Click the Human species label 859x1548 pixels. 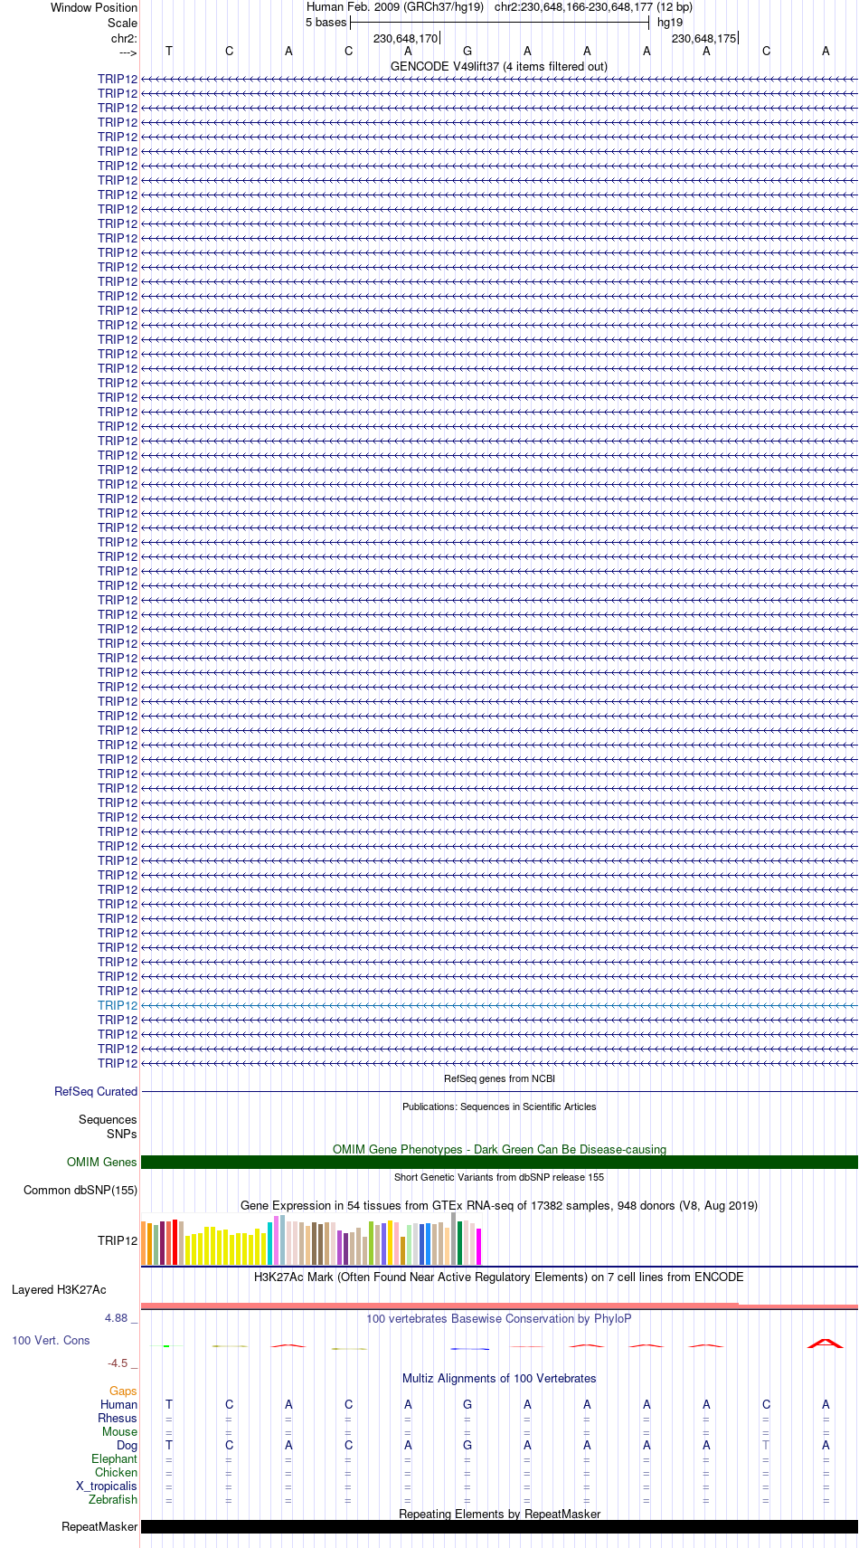tap(119, 1405)
